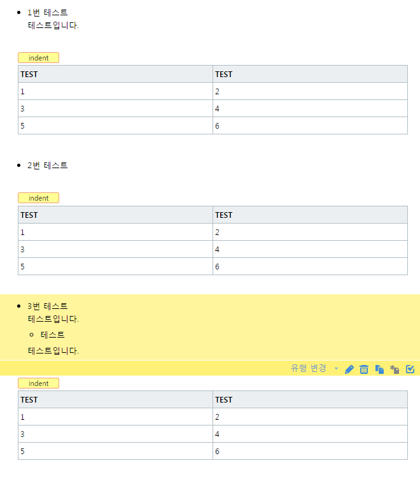Click the 유형 변경 label

(308, 368)
